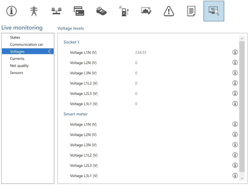Screen dimensions: 250x188
Task: Click the collapse chevron next to Voltages
Action: [49, 52]
